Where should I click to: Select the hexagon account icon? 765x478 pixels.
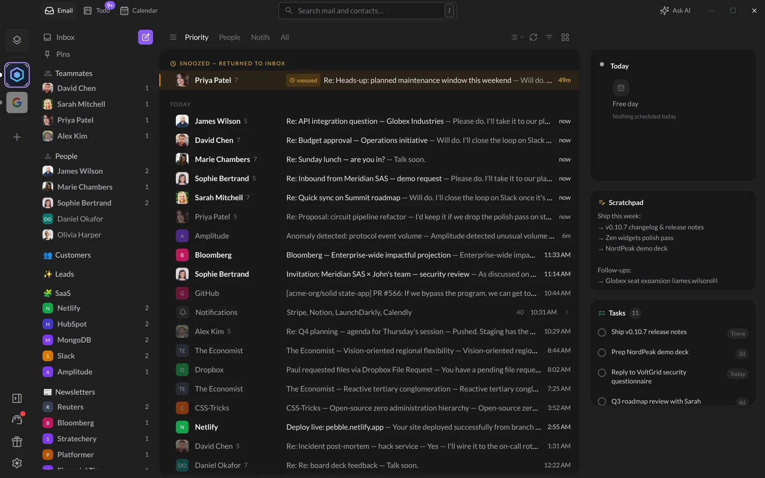click(17, 75)
